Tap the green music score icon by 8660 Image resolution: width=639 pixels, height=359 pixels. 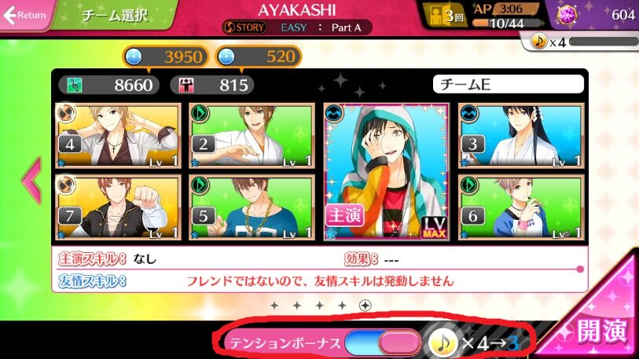pos(75,85)
